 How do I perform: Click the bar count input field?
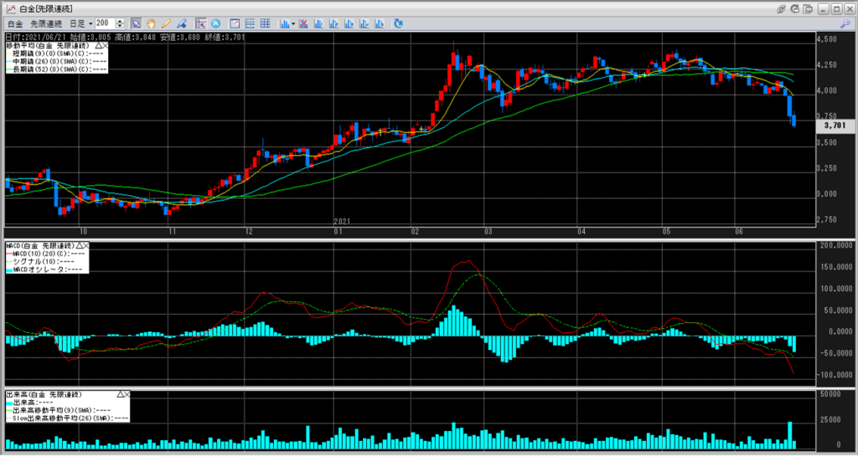(x=106, y=23)
